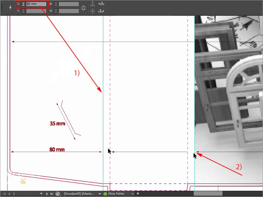Viewport: 263px width, 197px height.
Task: Click the H height stepper arrows
Action: click(56, 11)
